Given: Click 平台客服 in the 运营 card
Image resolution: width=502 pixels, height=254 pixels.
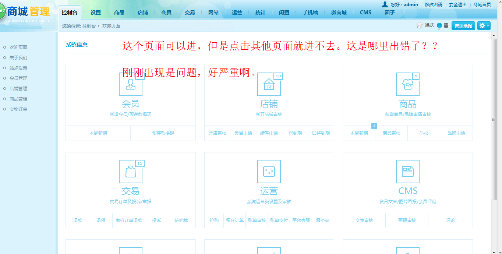Looking at the screenshot, I should click(301, 221).
